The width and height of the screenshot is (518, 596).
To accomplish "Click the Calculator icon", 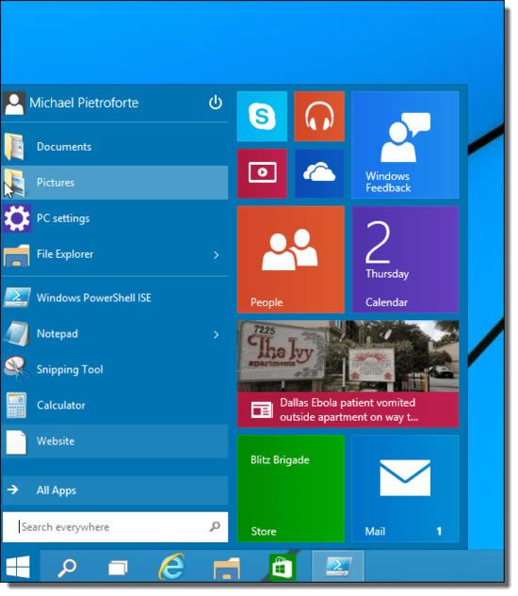I will 16,405.
